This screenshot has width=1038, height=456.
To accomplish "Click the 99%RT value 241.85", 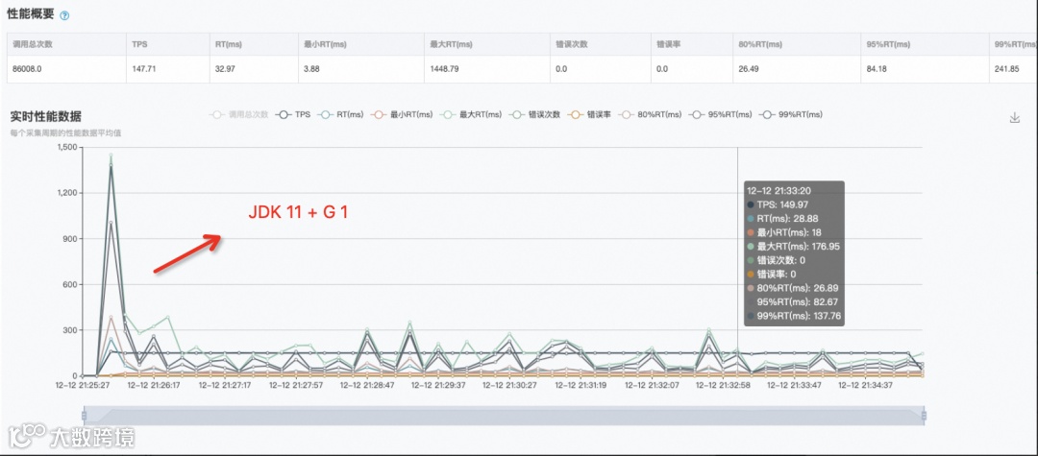I will [1007, 68].
